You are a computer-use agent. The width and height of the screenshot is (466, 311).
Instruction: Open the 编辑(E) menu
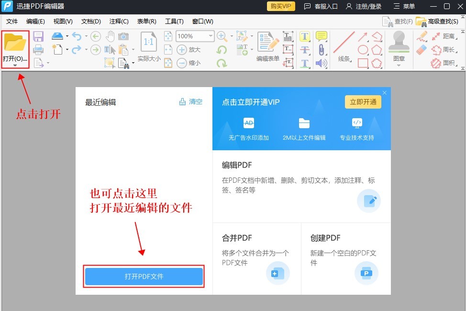[x=35, y=22]
